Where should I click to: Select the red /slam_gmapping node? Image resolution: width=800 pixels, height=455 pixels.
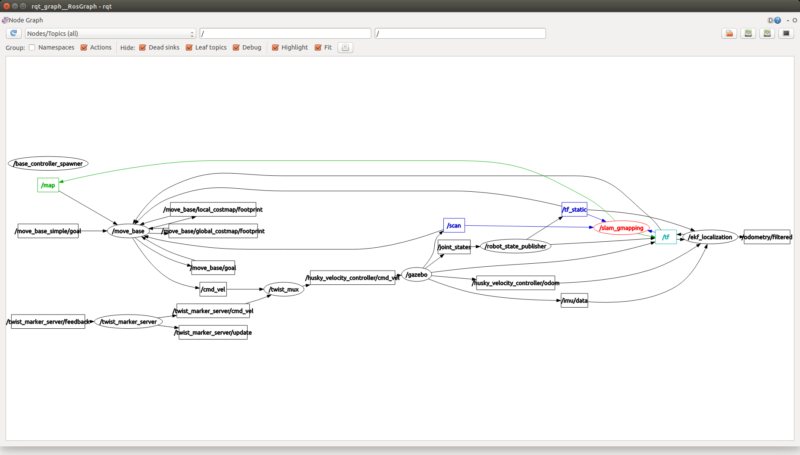pos(621,228)
